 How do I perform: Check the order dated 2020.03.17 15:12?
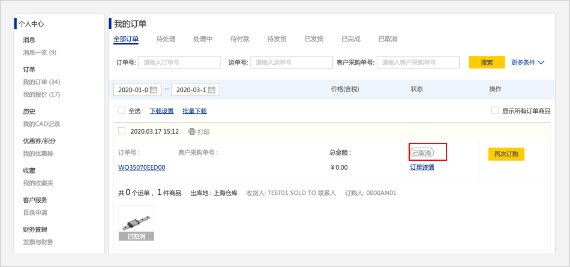122,131
